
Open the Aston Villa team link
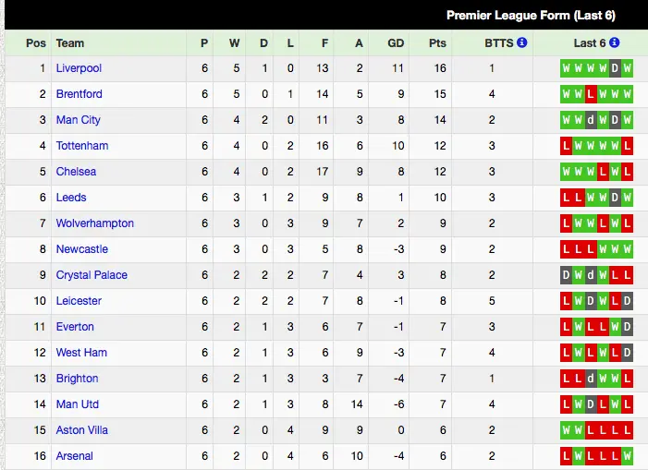point(81,430)
